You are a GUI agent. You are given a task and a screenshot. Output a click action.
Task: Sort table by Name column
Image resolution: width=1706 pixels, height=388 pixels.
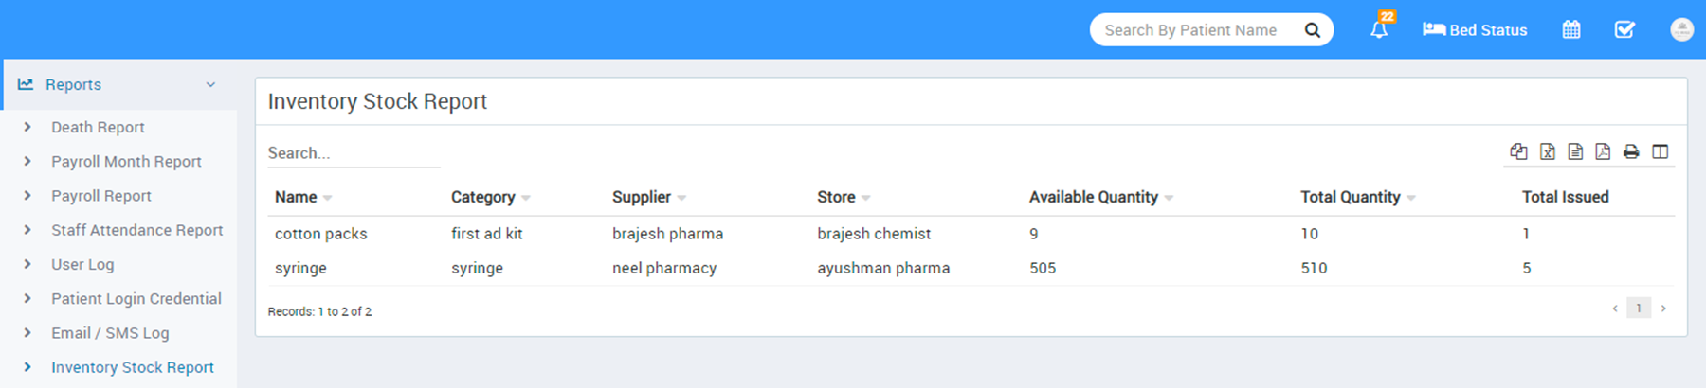[296, 197]
